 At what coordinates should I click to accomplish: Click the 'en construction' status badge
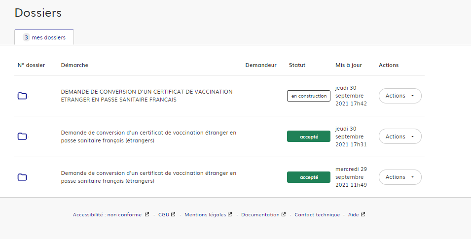(x=308, y=96)
